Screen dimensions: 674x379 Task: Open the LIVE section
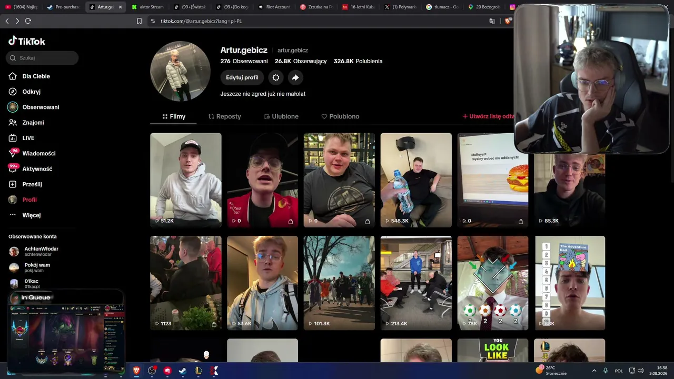pos(22,138)
